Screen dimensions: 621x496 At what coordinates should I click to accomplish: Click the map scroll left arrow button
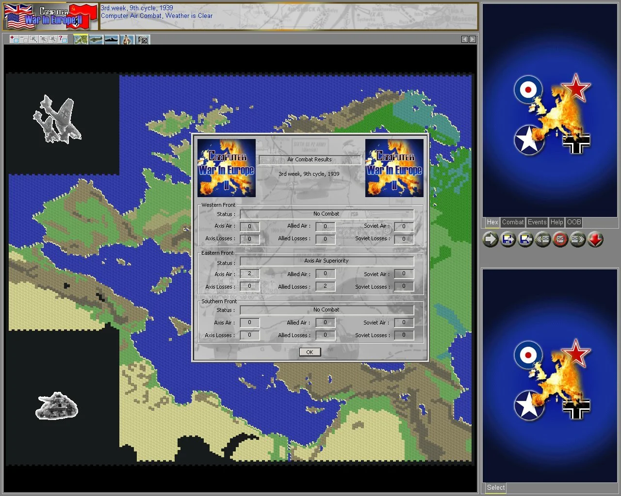(464, 39)
